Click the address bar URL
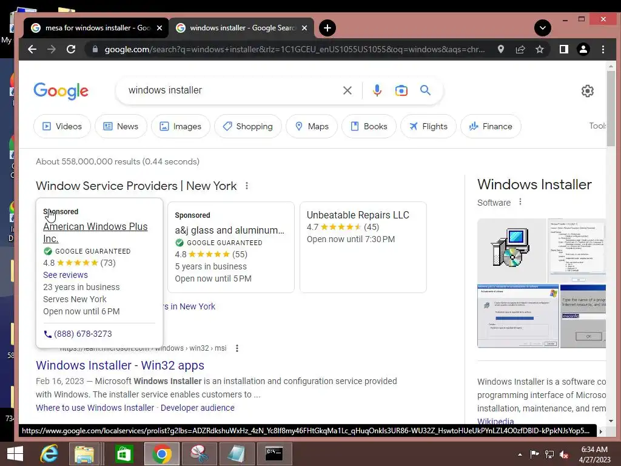Image resolution: width=621 pixels, height=466 pixels. click(294, 49)
